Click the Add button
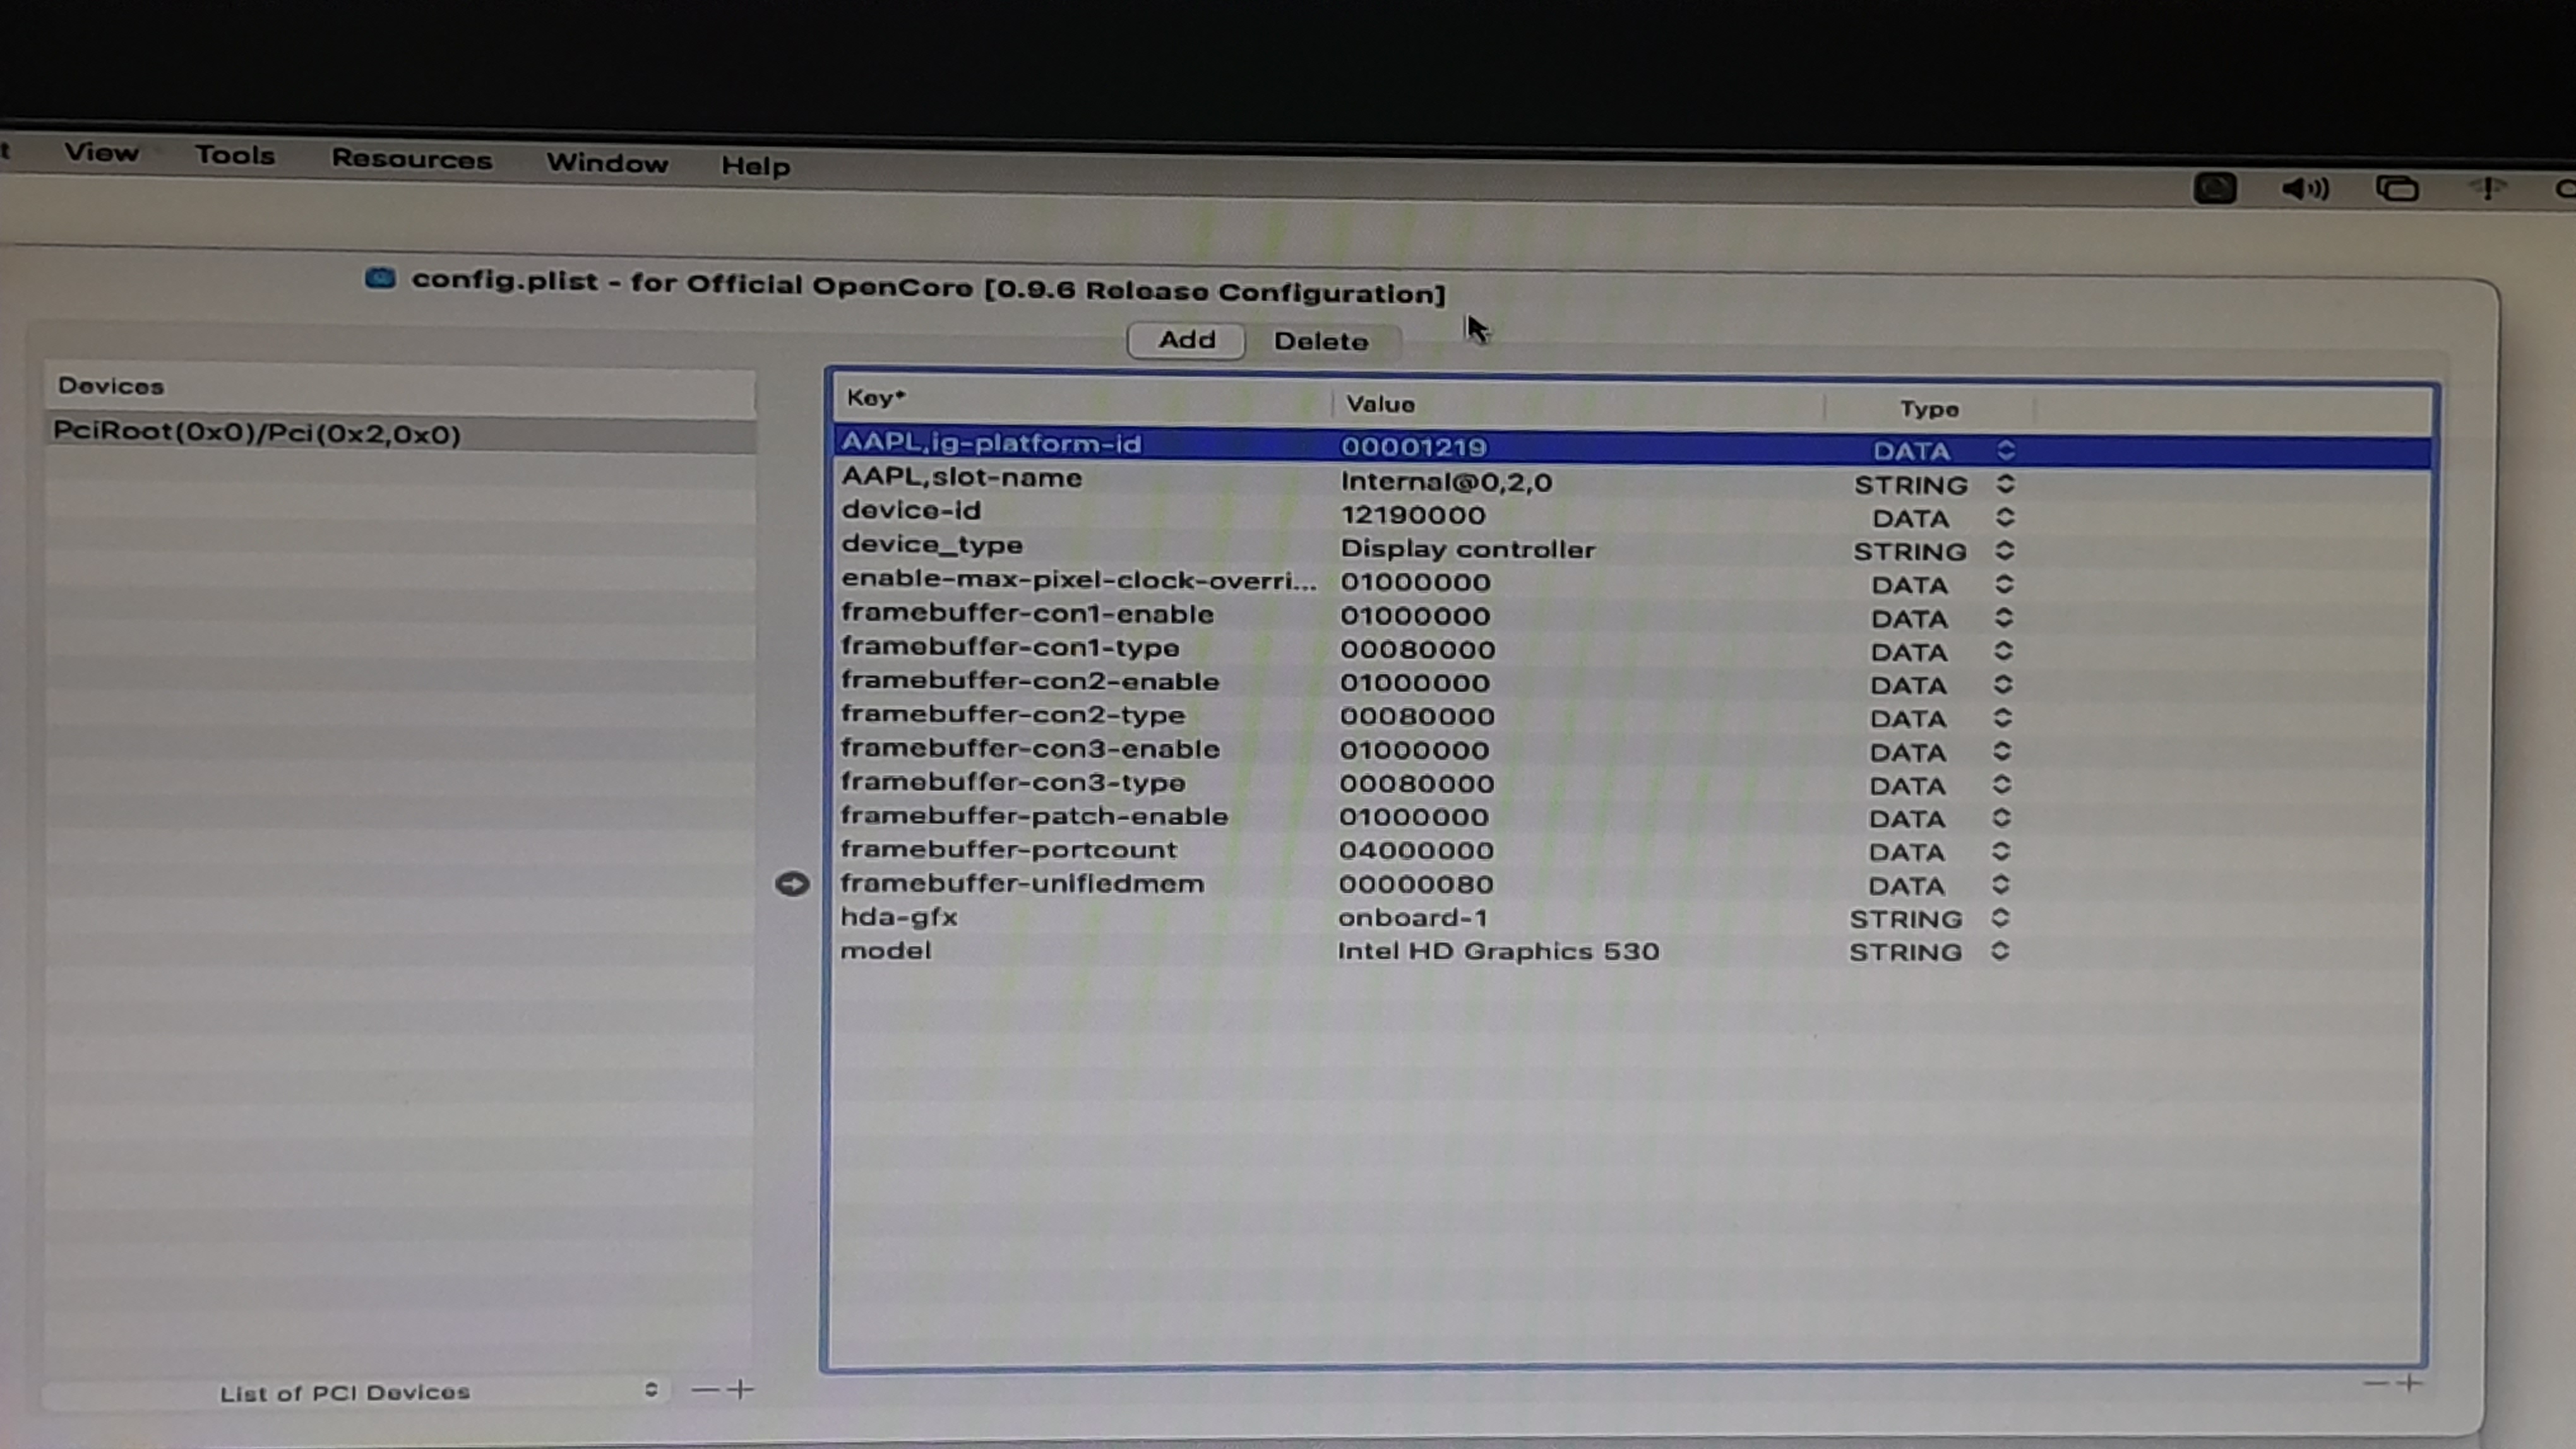 1186,340
